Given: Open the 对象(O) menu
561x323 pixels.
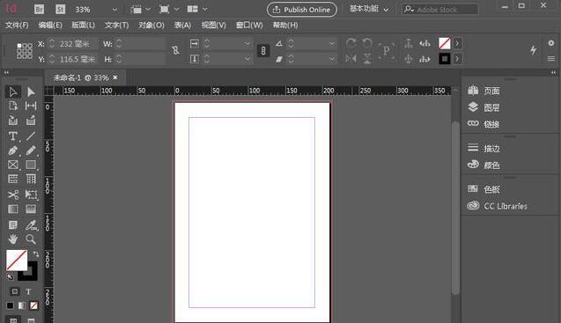Looking at the screenshot, I should 151,25.
